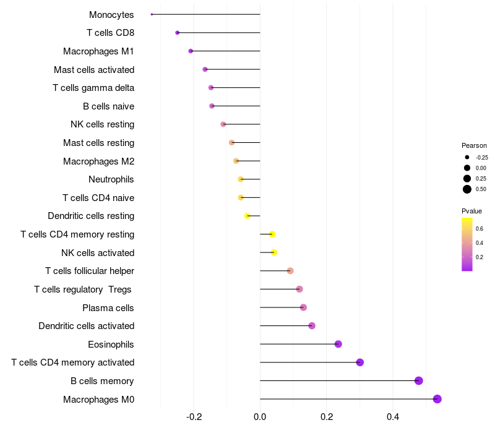Click the T cells CD8 data point
Viewport: 495px width, 433px height.
coord(178,33)
